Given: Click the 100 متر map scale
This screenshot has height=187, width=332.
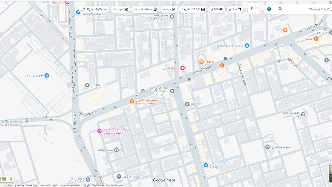Looking at the screenshot, I should [x=6, y=185].
